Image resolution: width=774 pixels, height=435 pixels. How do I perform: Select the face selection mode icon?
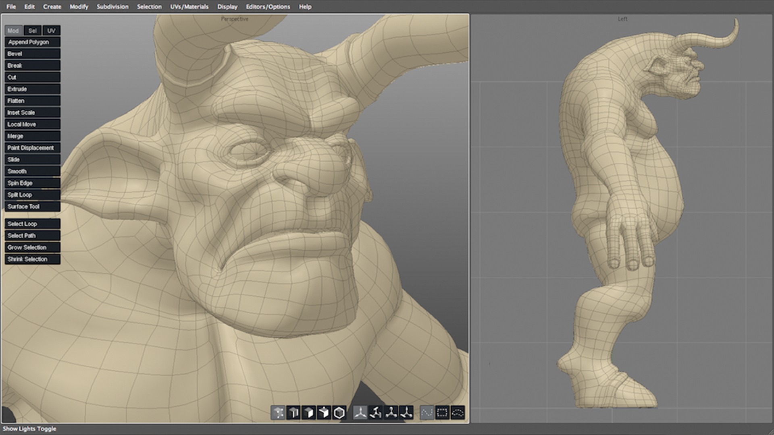(309, 413)
